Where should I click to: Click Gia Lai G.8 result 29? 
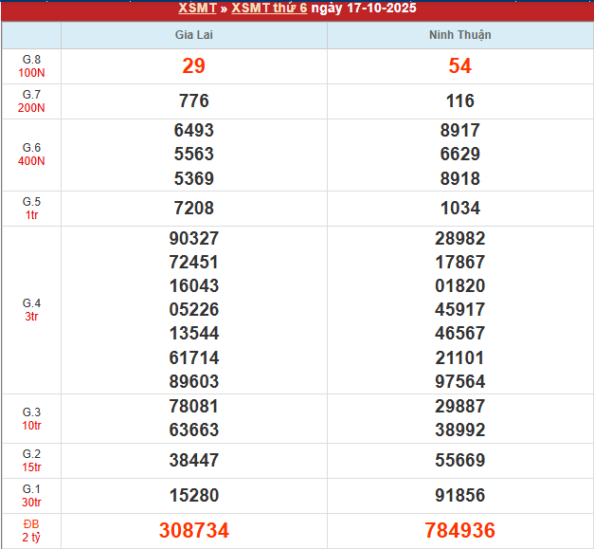click(x=193, y=66)
